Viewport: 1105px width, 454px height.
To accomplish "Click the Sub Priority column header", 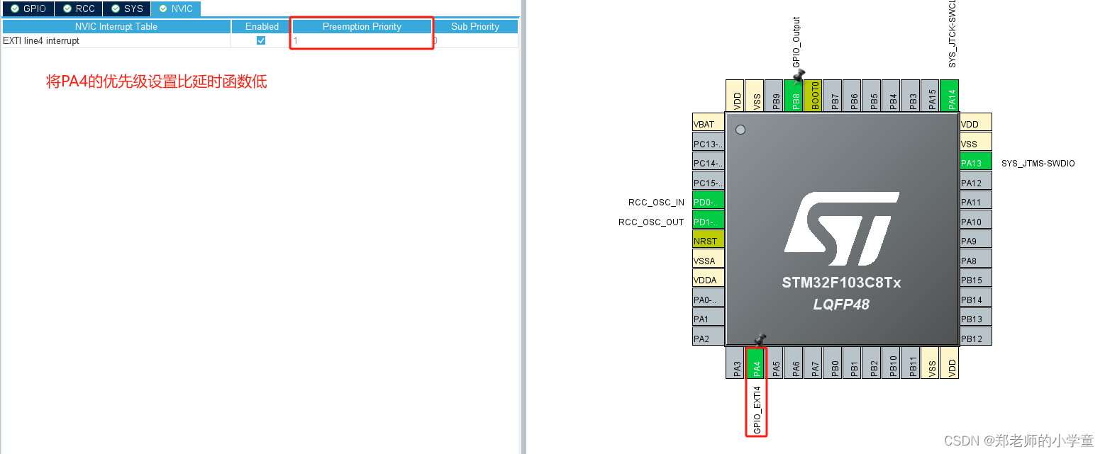I will (x=475, y=26).
